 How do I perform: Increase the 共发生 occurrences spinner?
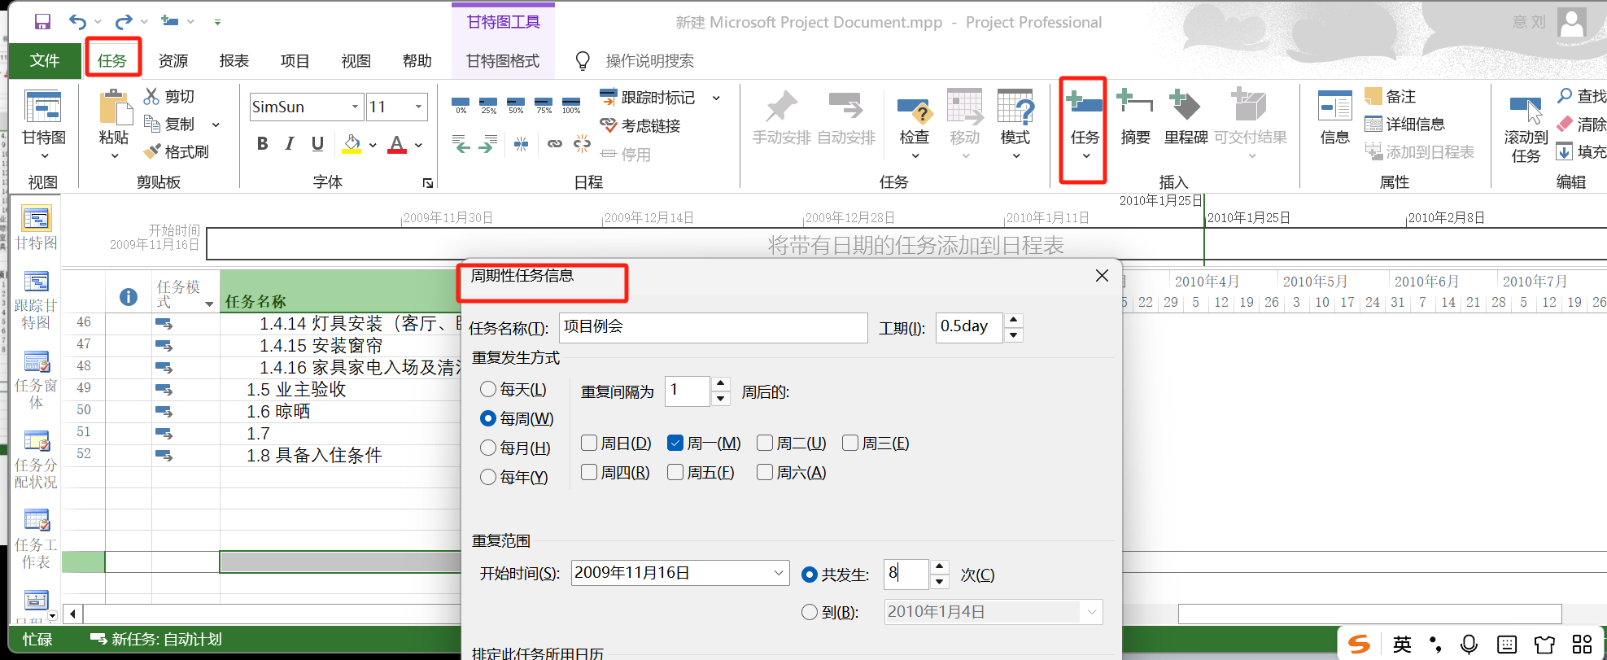(x=939, y=567)
